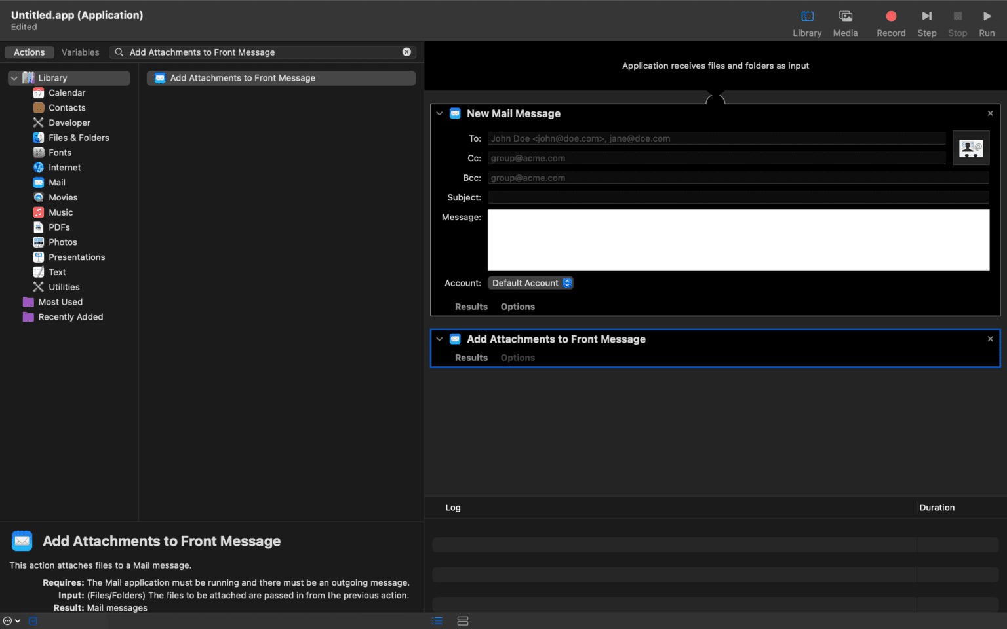Remove the New Mail Message action
The height and width of the screenshot is (629, 1007).
[x=990, y=113]
